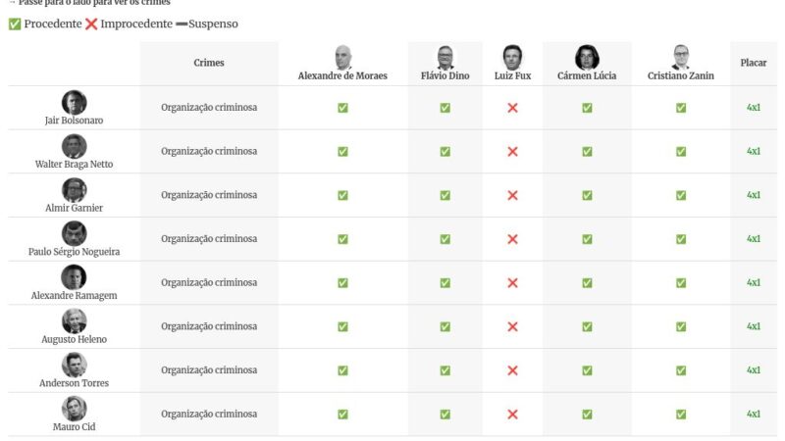
Task: Click Luiz Fux header portrait
Action: 512,57
